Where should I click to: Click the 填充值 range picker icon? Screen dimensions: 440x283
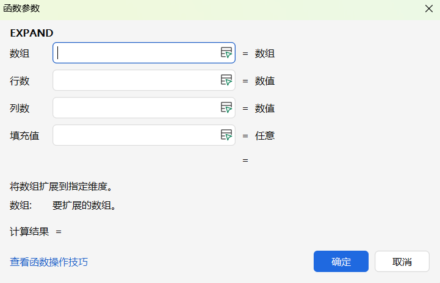pos(226,135)
